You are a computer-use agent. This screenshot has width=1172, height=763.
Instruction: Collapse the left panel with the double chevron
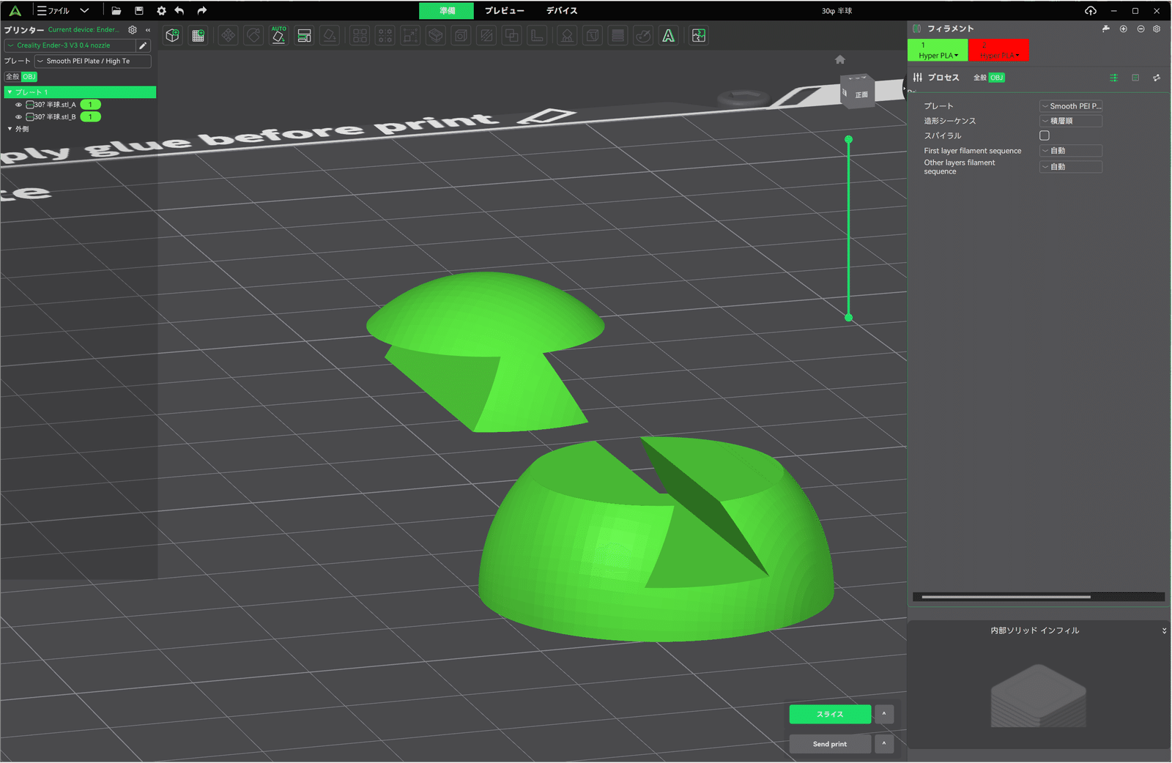click(x=148, y=30)
